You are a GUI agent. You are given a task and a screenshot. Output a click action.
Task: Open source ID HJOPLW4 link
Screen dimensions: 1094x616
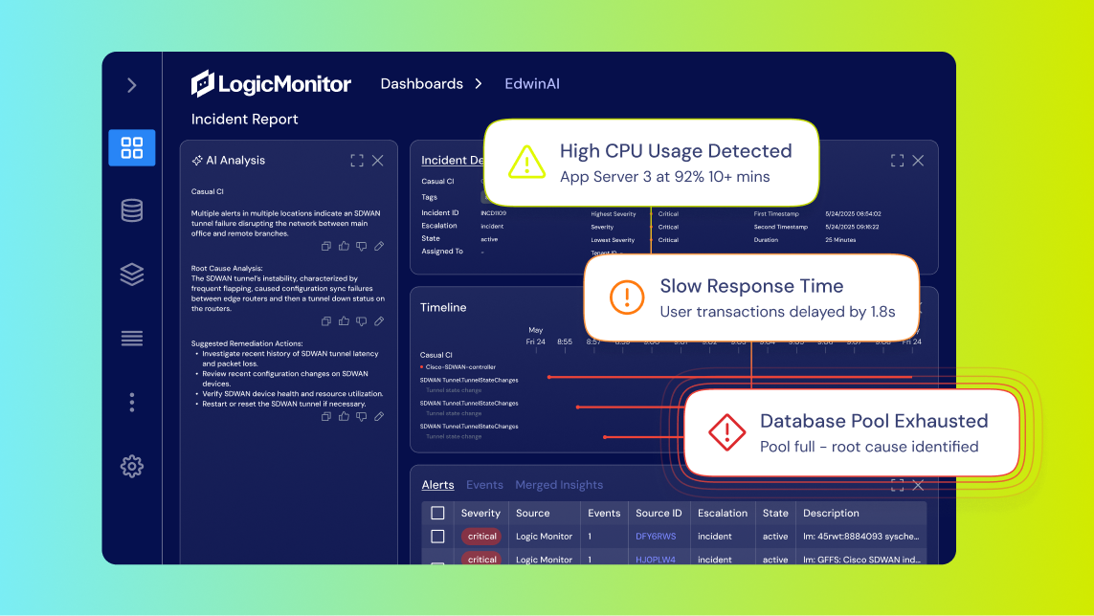pos(655,560)
